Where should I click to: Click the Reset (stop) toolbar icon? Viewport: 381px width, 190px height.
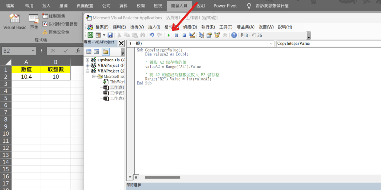tap(184, 35)
